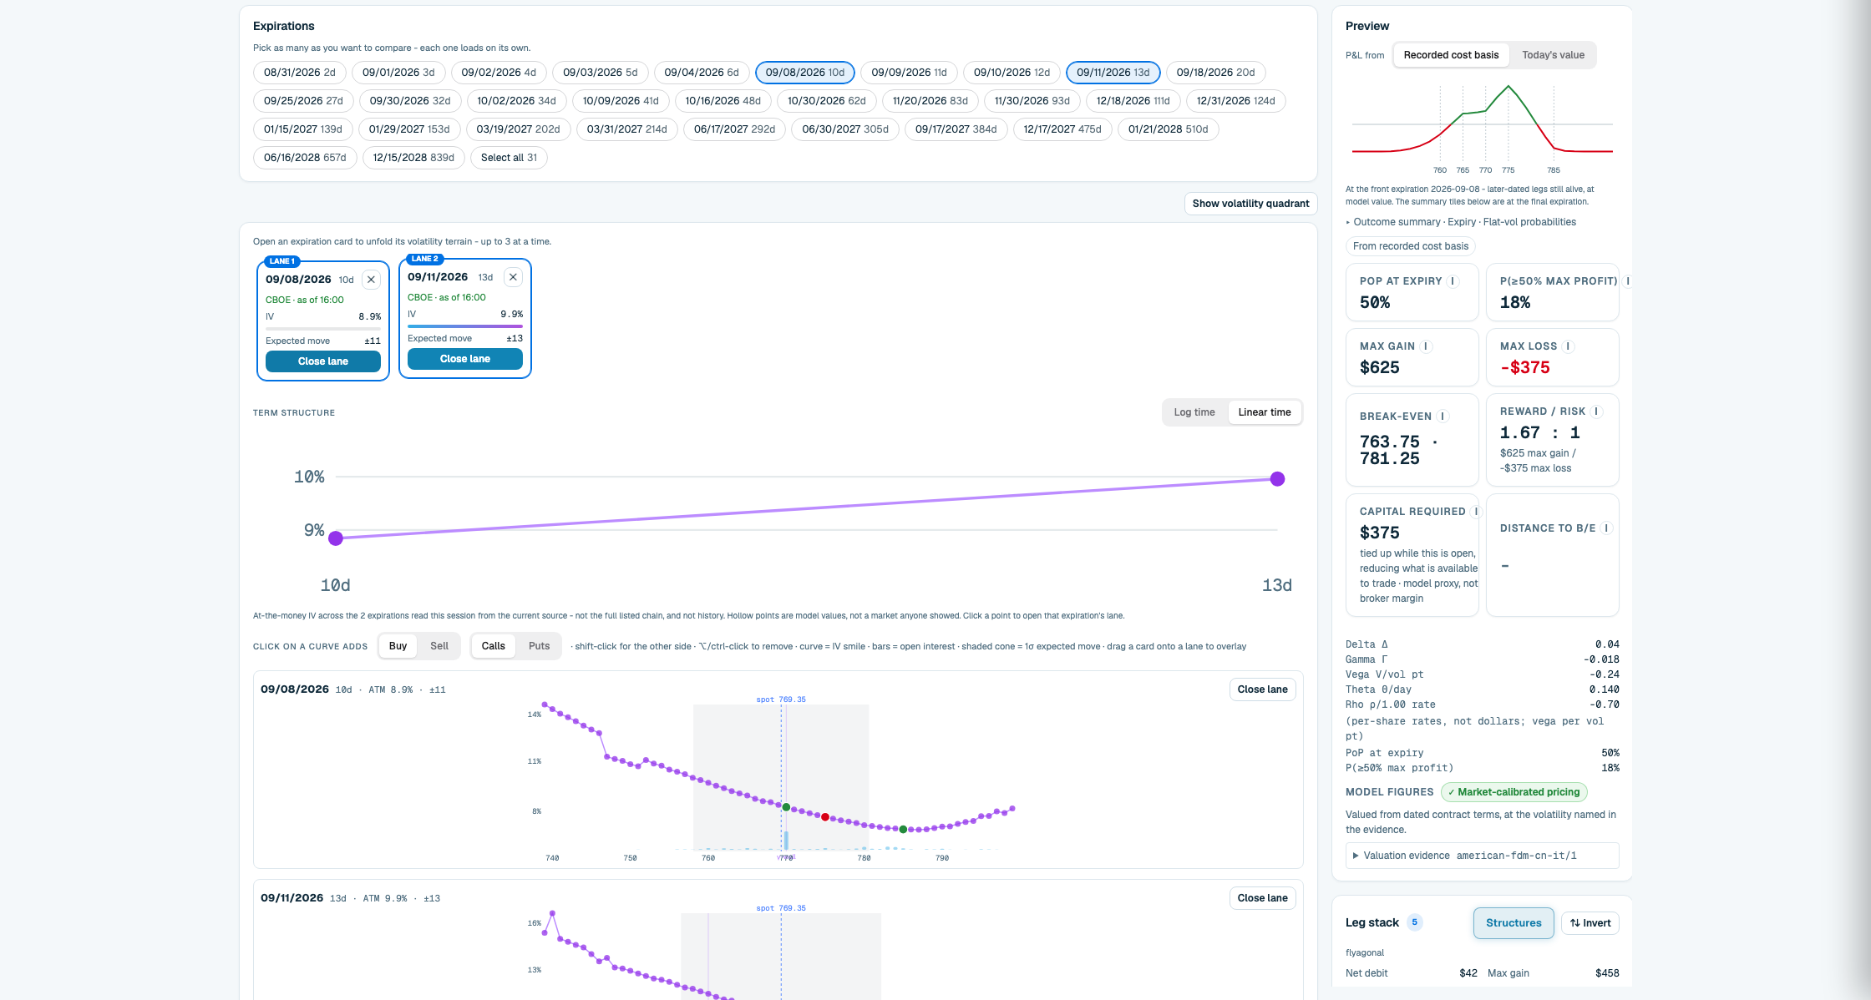The width and height of the screenshot is (1871, 1000).
Task: Click Close lane in the Lane 1 card
Action: (x=323, y=361)
